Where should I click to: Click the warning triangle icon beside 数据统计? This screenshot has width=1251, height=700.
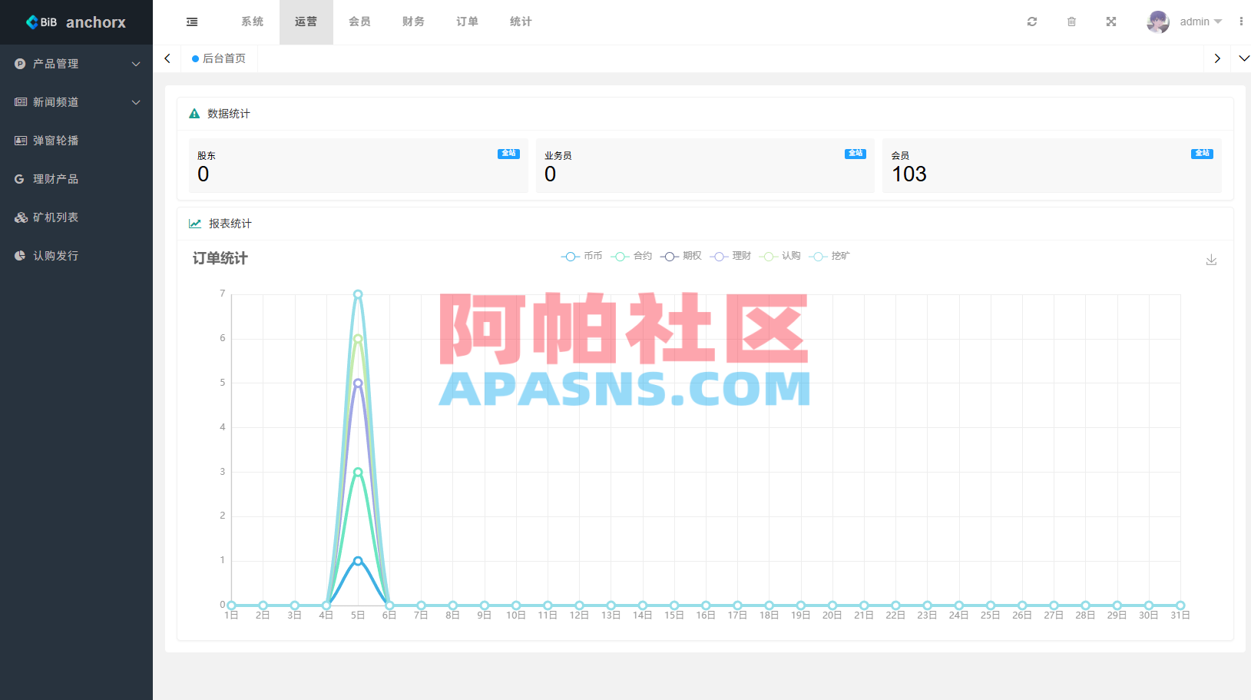coord(194,114)
